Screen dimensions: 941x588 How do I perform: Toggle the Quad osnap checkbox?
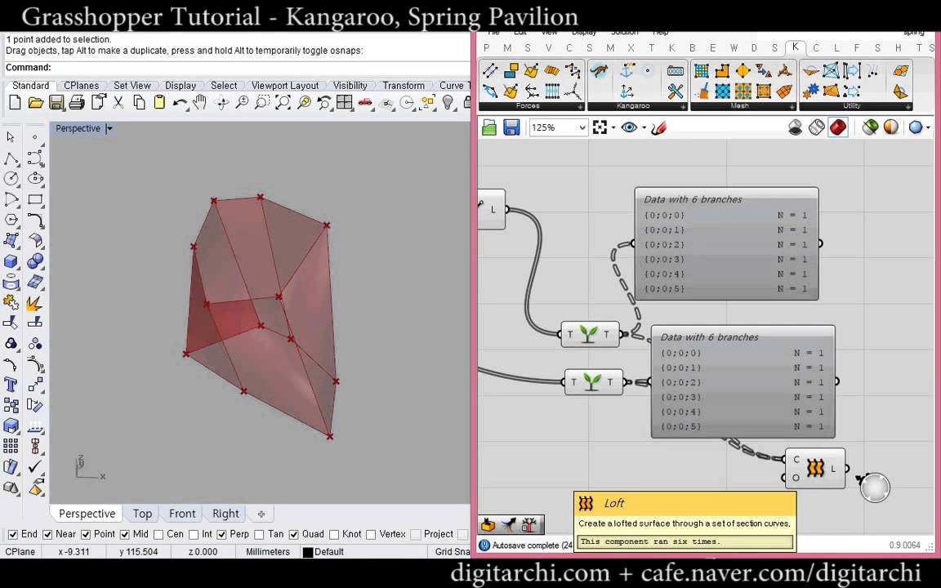[293, 534]
